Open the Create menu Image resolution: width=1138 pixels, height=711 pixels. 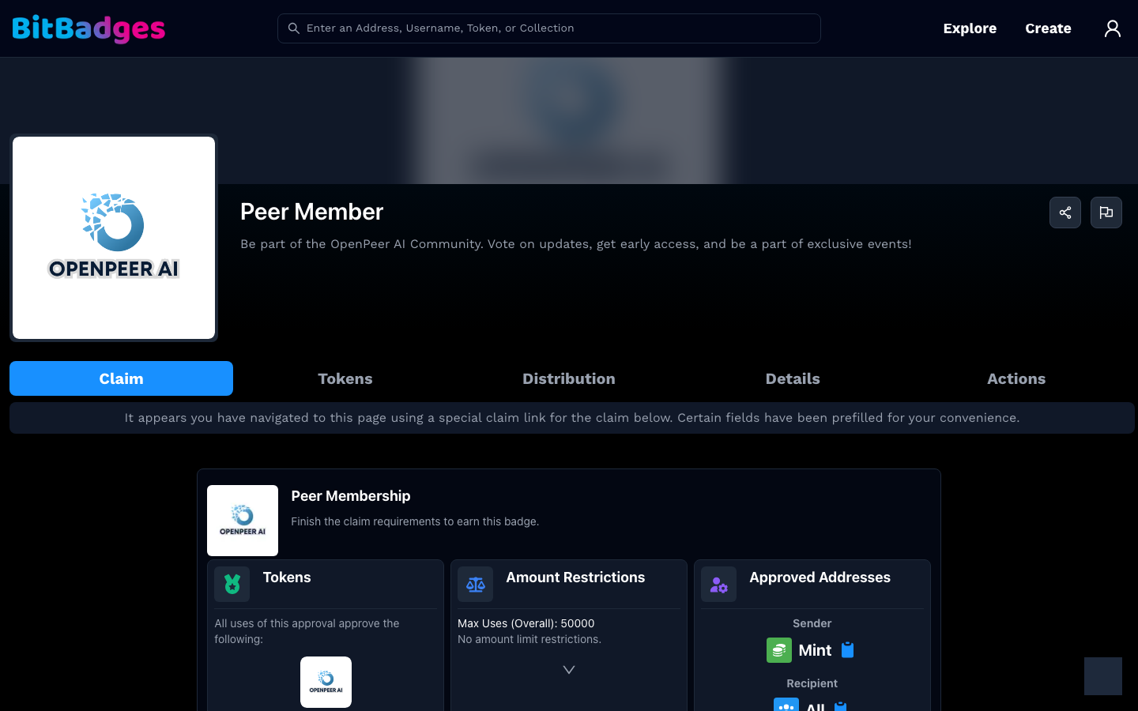coord(1048,28)
